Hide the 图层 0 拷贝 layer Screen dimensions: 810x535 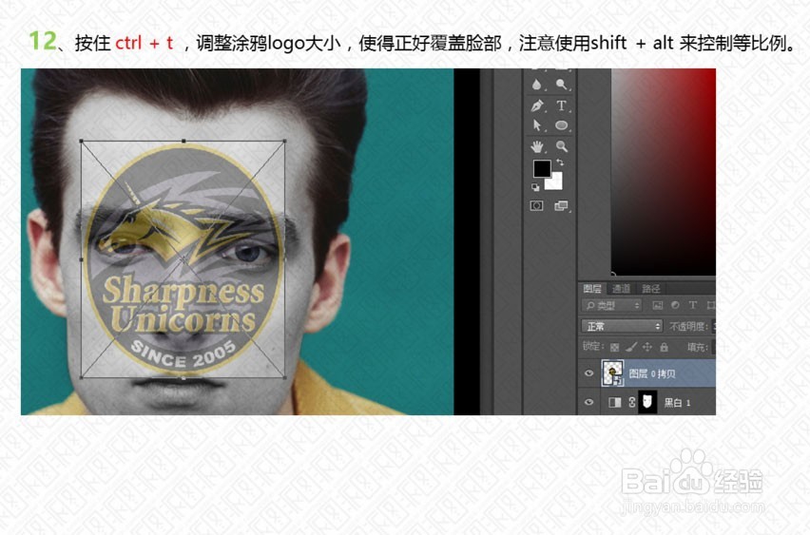(x=588, y=373)
